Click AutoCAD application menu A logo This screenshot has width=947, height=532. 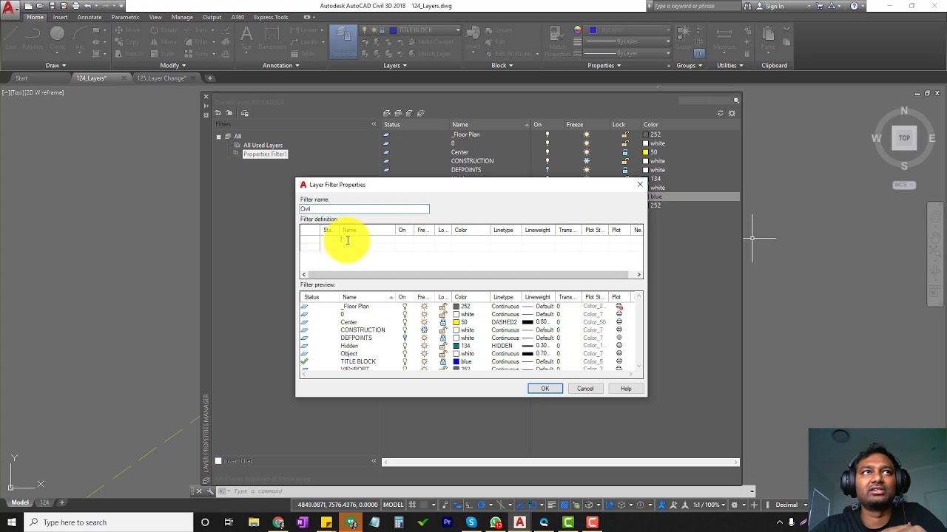click(10, 9)
